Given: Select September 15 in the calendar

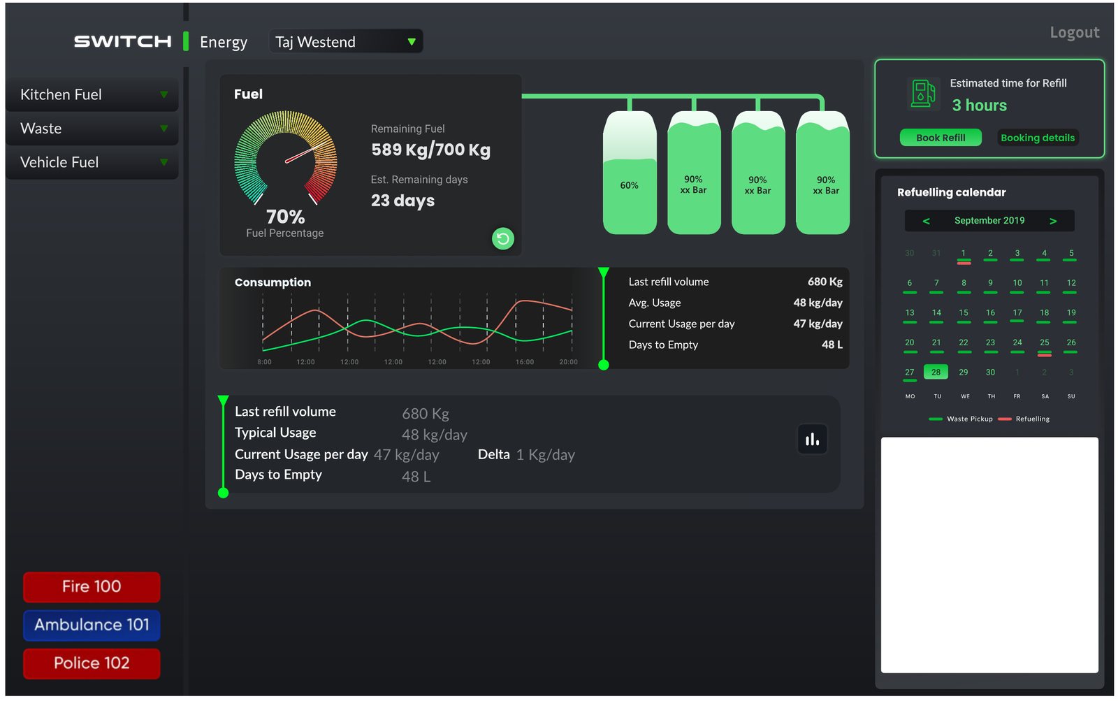Looking at the screenshot, I should pyautogui.click(x=964, y=315).
